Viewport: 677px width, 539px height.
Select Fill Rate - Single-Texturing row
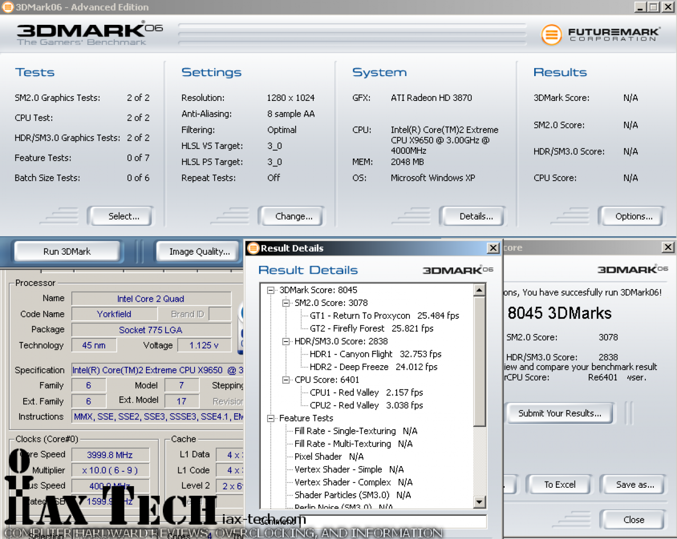coord(355,431)
